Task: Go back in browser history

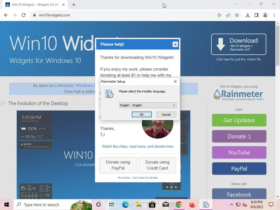Action: pyautogui.click(x=6, y=15)
